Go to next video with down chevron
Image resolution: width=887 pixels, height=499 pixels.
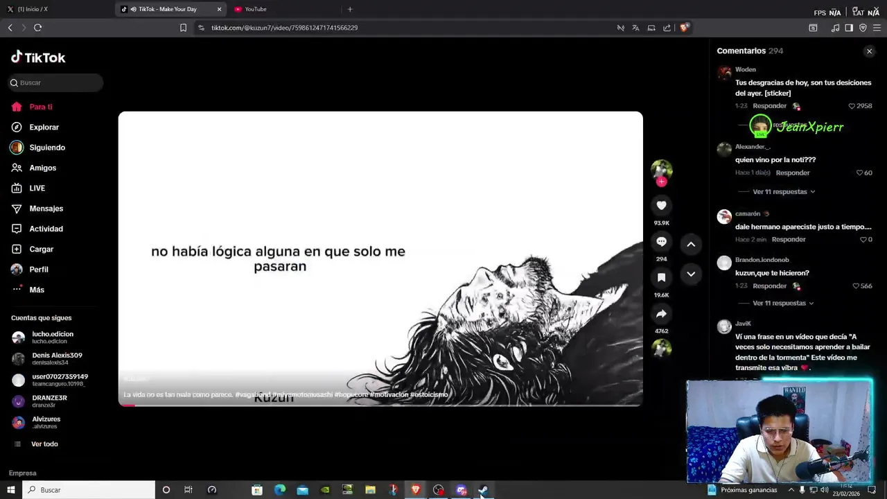pos(691,274)
